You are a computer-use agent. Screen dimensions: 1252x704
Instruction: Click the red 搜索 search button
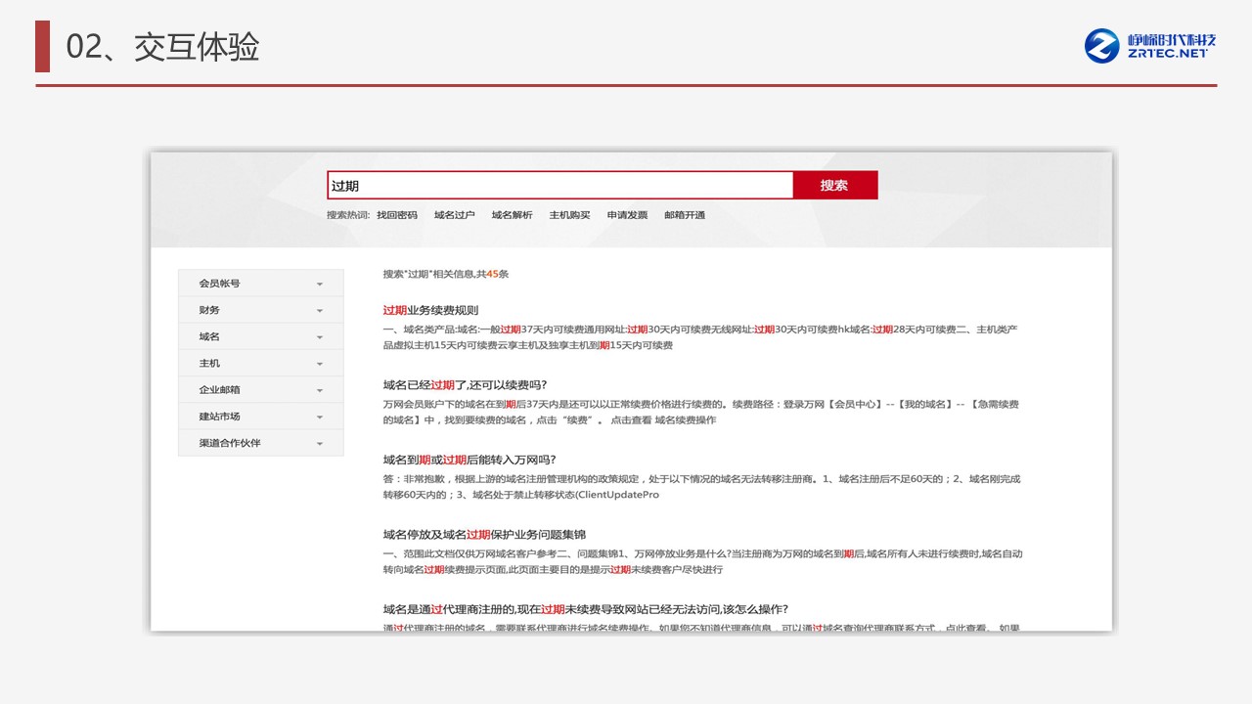coord(834,186)
